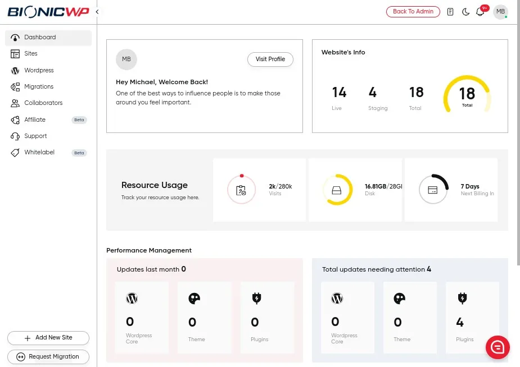The height and width of the screenshot is (367, 520).
Task: Click the Theme palette icon under updates needing attention
Action: click(x=399, y=298)
